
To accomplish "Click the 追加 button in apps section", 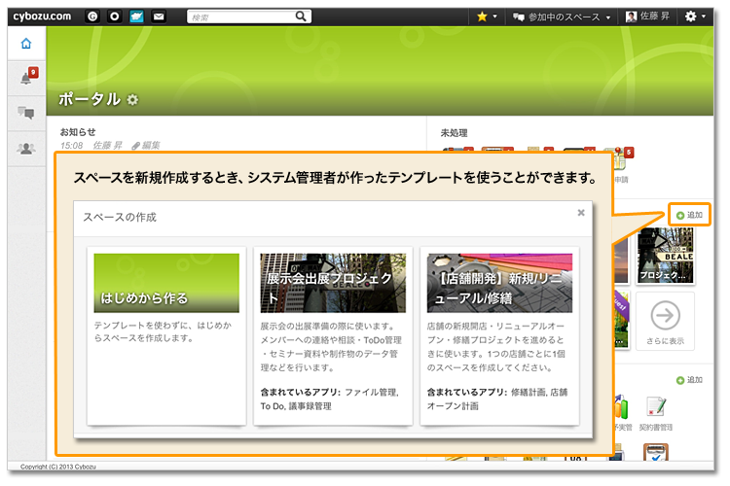I will [689, 380].
